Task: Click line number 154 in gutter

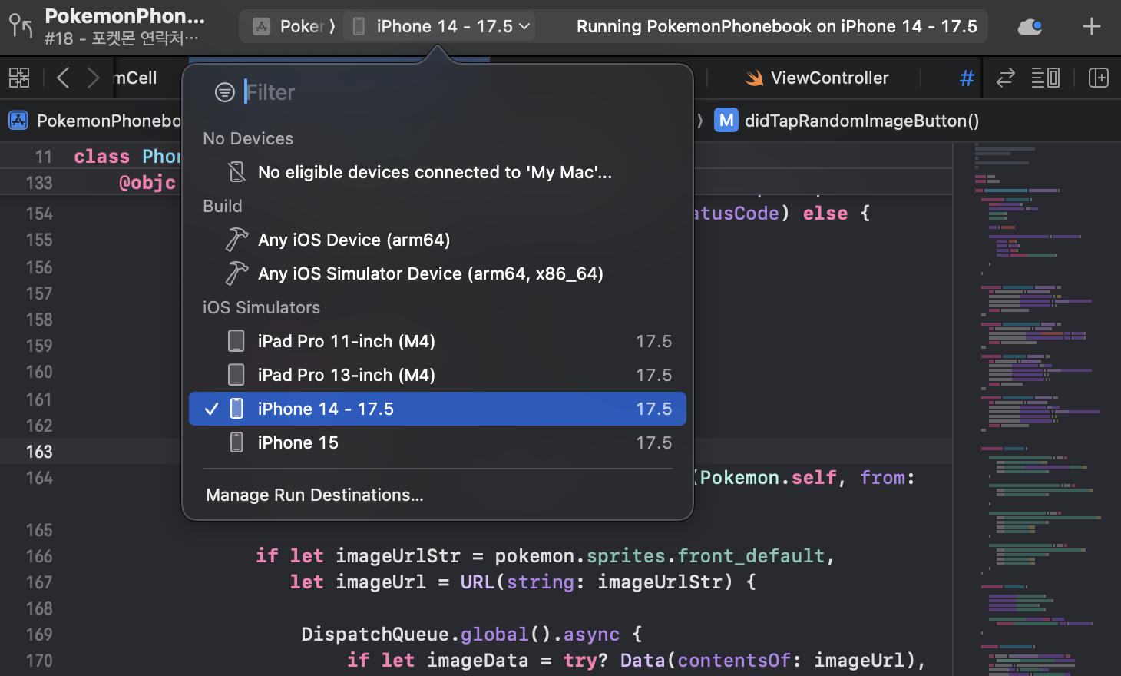Action: [39, 214]
